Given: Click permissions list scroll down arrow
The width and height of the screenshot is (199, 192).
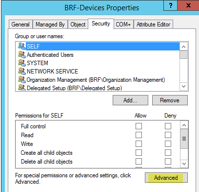Looking at the screenshot, I should click(184, 164).
